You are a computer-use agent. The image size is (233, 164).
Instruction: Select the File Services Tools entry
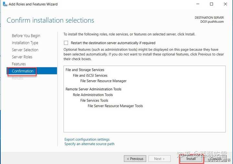click(94, 101)
